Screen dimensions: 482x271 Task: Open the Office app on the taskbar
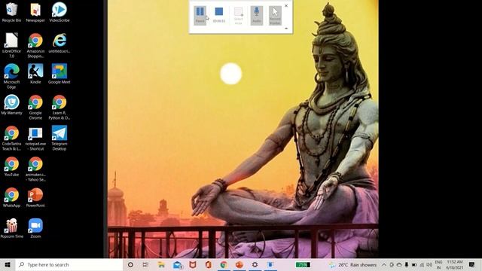tap(208, 264)
